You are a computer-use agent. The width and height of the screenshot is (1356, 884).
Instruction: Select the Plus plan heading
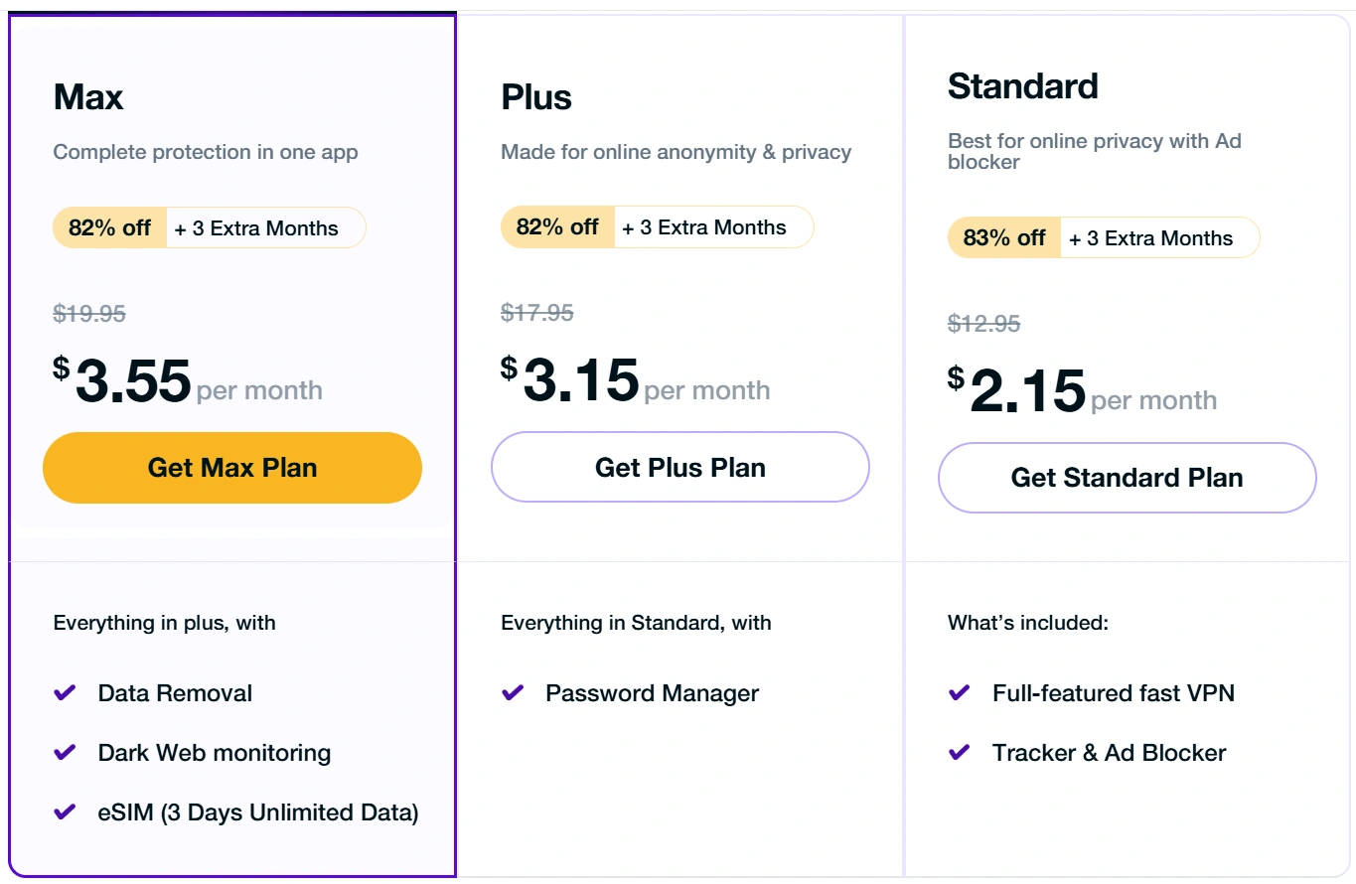point(536,97)
